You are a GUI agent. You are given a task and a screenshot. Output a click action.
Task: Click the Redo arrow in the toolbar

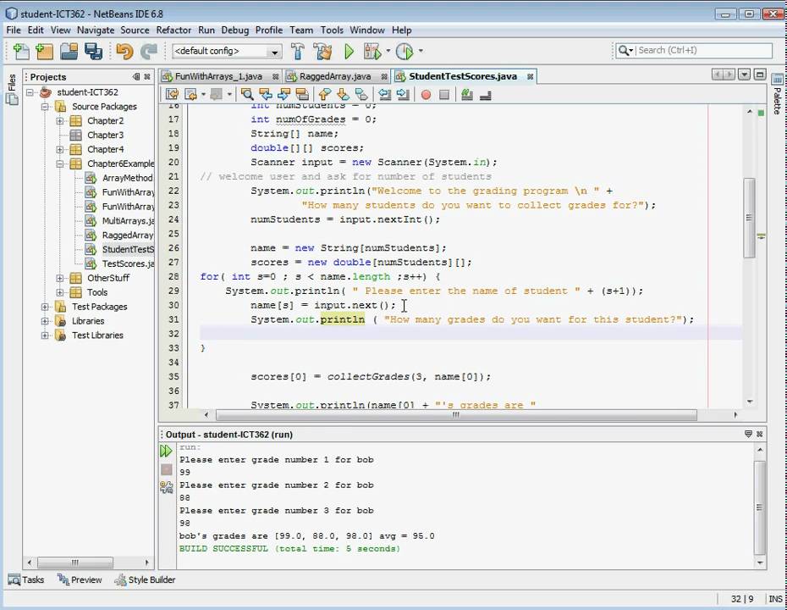coord(149,51)
